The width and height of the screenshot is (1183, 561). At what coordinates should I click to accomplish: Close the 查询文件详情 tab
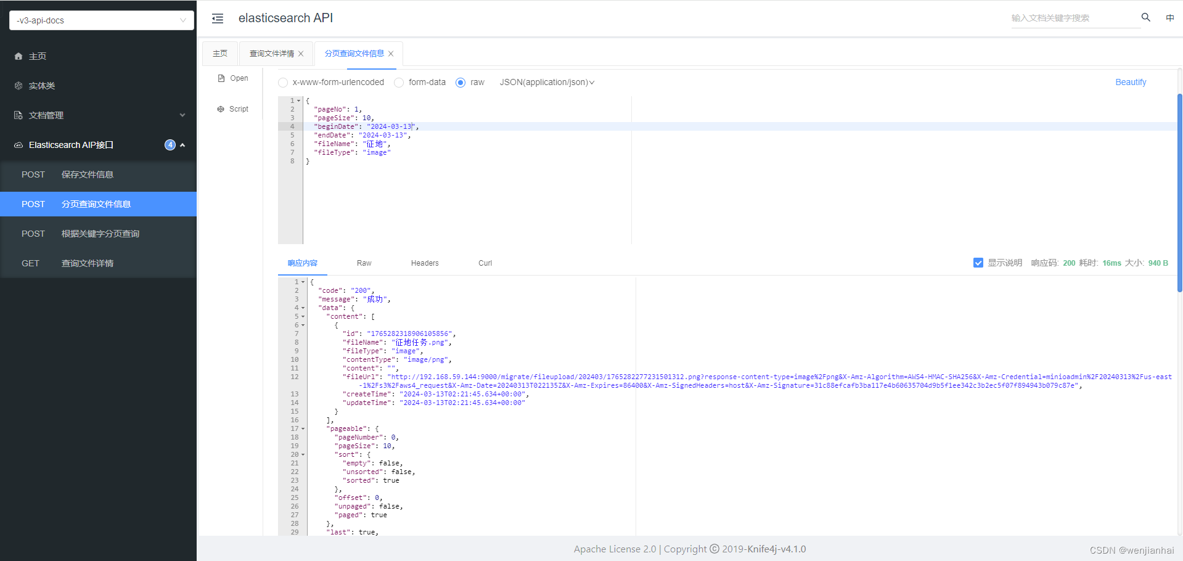tap(301, 54)
